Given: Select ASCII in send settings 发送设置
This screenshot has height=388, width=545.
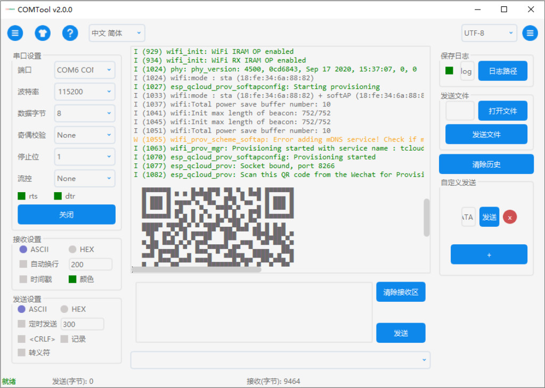Looking at the screenshot, I should pyautogui.click(x=21, y=309).
